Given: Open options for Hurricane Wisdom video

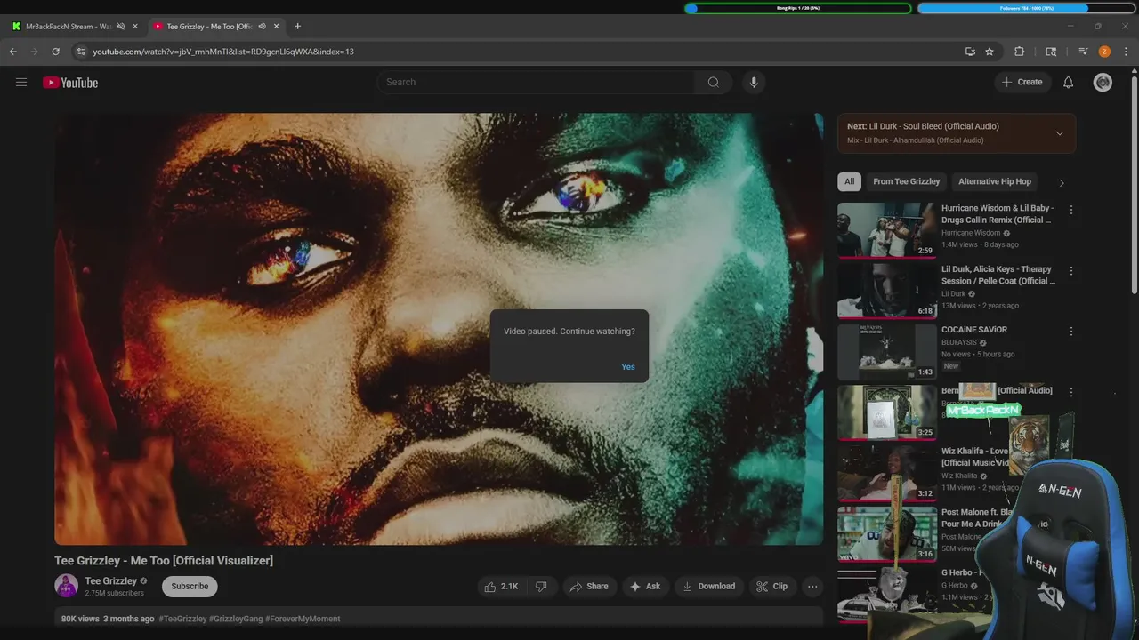Looking at the screenshot, I should [x=1070, y=210].
